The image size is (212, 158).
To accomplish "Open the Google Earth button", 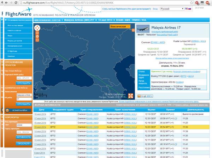I will tap(145, 96).
